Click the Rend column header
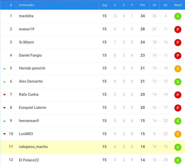185x166 pixels. click(178, 5)
